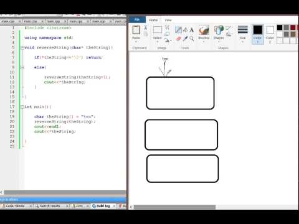Viewport: 299px width, 224px height.
Task: Open the Rotate or flip dropdown
Action: point(168,40)
